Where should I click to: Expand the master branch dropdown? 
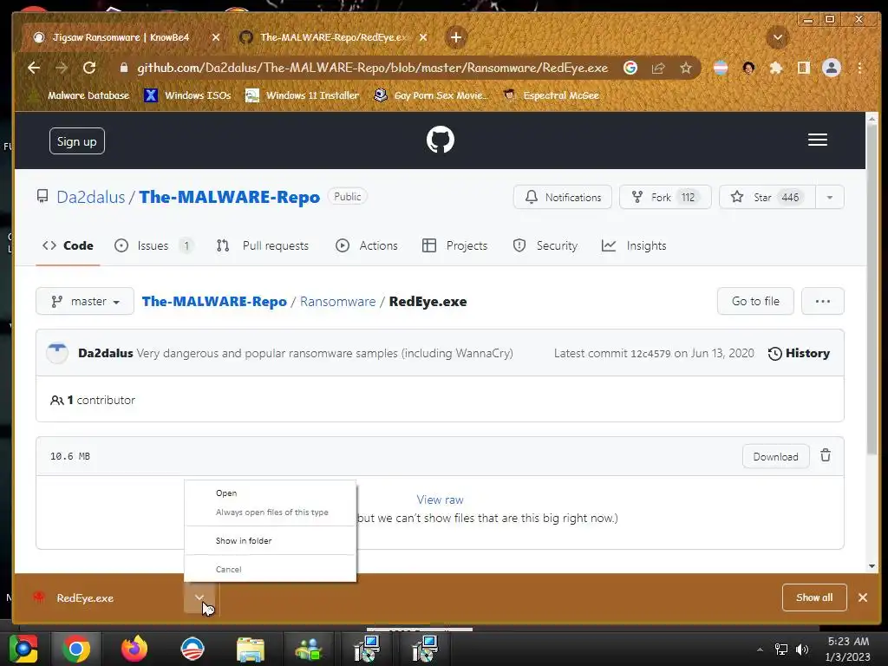[85, 301]
